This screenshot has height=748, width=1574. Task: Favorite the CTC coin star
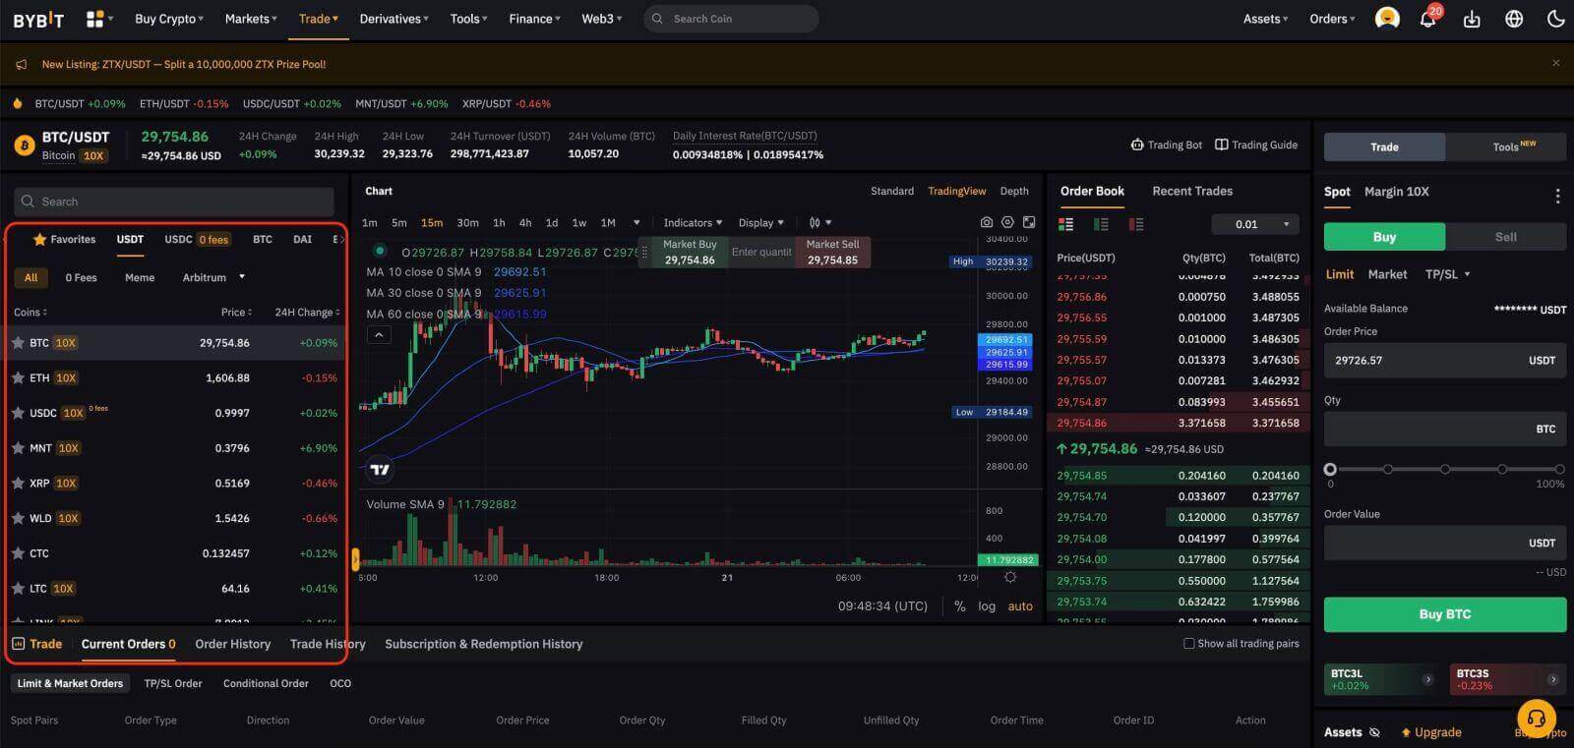pos(18,553)
